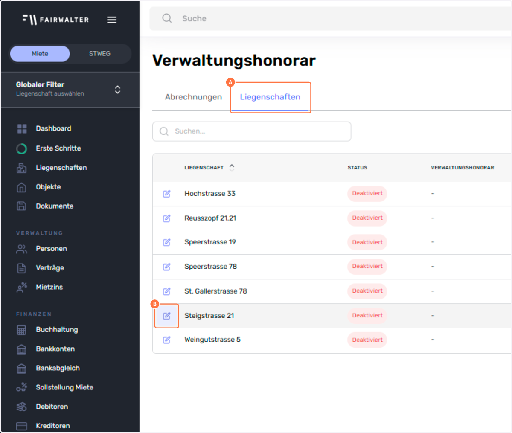Collapse sidebar with the hamburger menu icon

112,20
